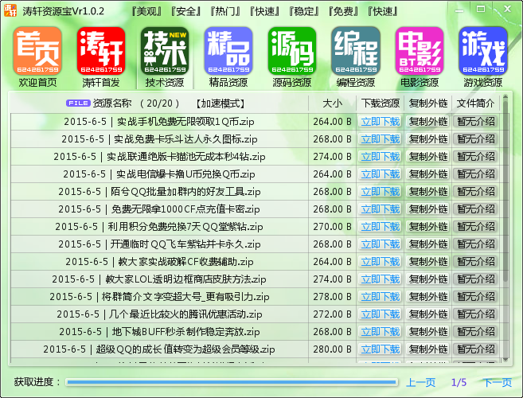Open the green 源码 icon
The image size is (523, 398).
(292, 51)
